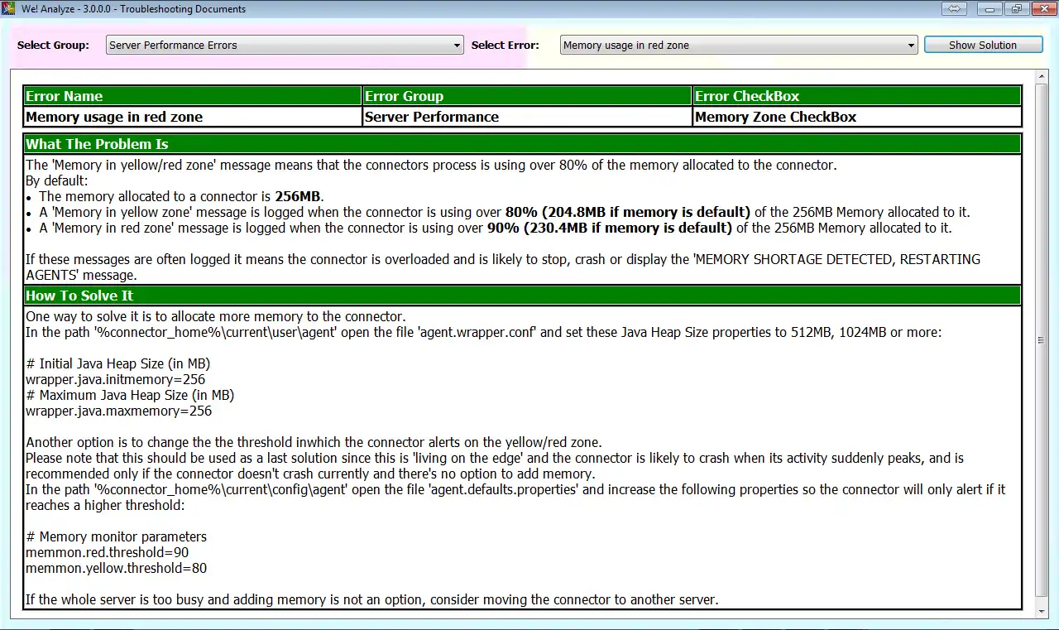The image size is (1059, 630).
Task: Click the double-arrow button in the title bar
Action: tap(954, 9)
